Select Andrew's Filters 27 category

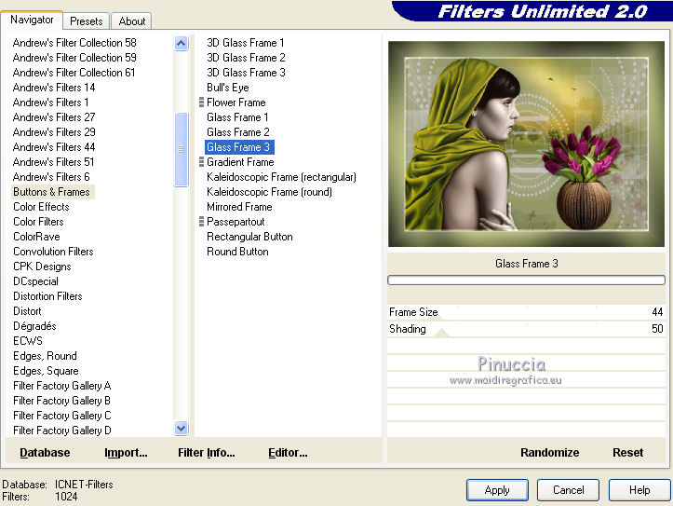[x=54, y=117]
